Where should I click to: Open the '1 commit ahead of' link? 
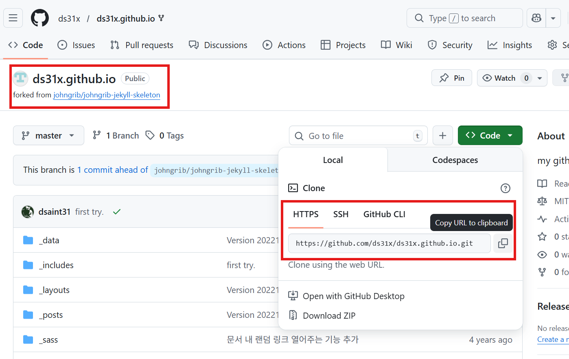tap(113, 170)
